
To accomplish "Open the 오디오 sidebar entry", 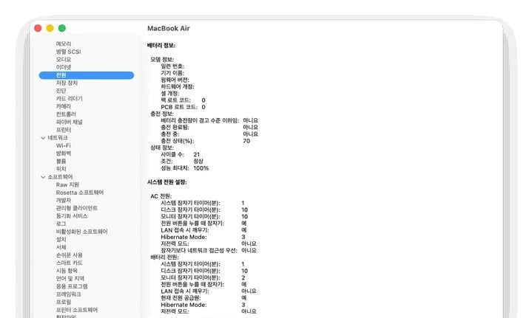I will click(x=64, y=59).
